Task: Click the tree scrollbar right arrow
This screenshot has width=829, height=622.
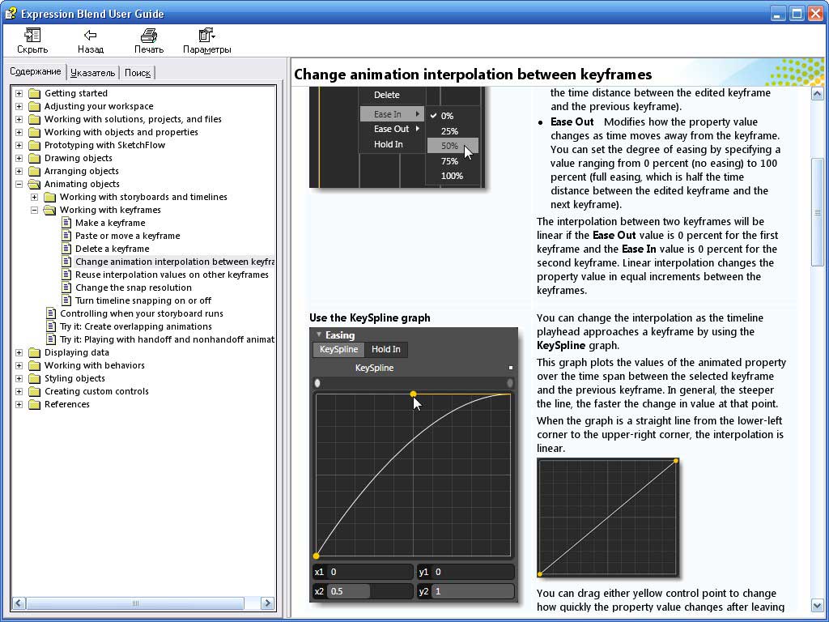Action: [x=267, y=603]
